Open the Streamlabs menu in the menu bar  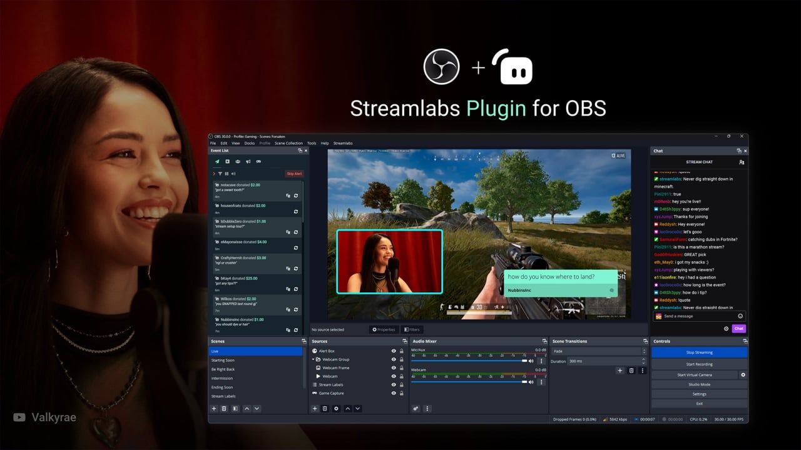click(x=343, y=143)
